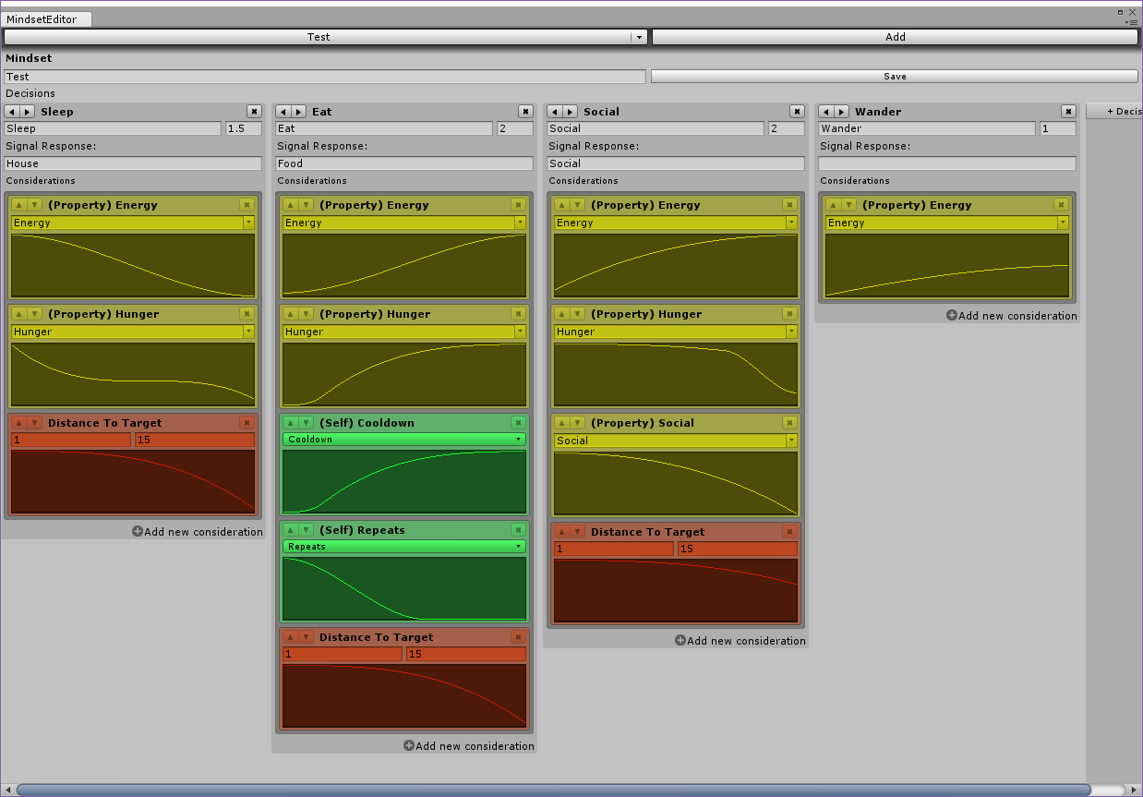Add new consideration to Wander
1143x797 pixels.
[x=1012, y=316]
